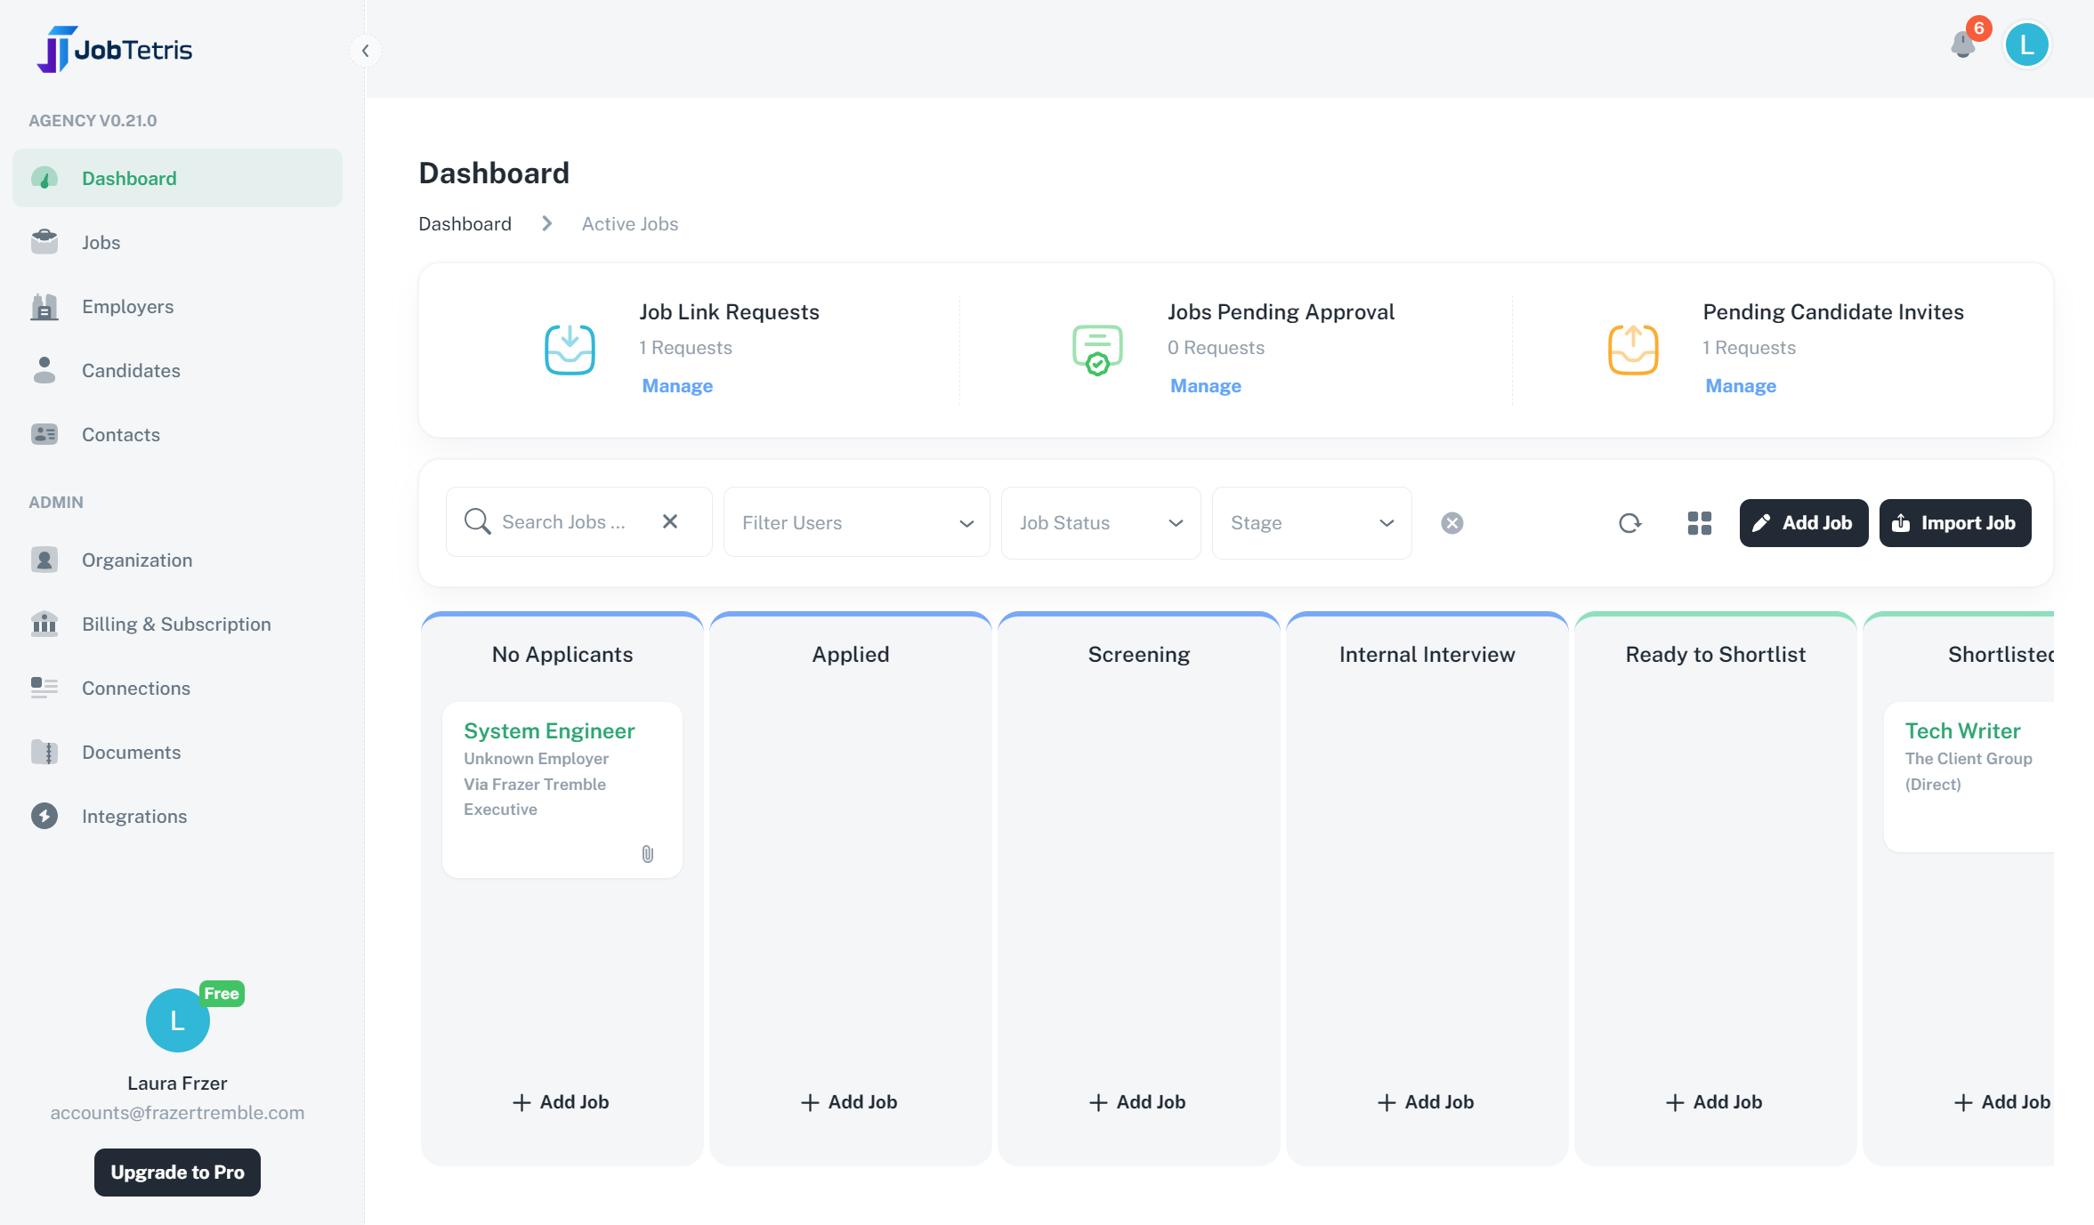This screenshot has height=1225, width=2094.
Task: Click the refresh jobs icon
Action: click(x=1629, y=523)
